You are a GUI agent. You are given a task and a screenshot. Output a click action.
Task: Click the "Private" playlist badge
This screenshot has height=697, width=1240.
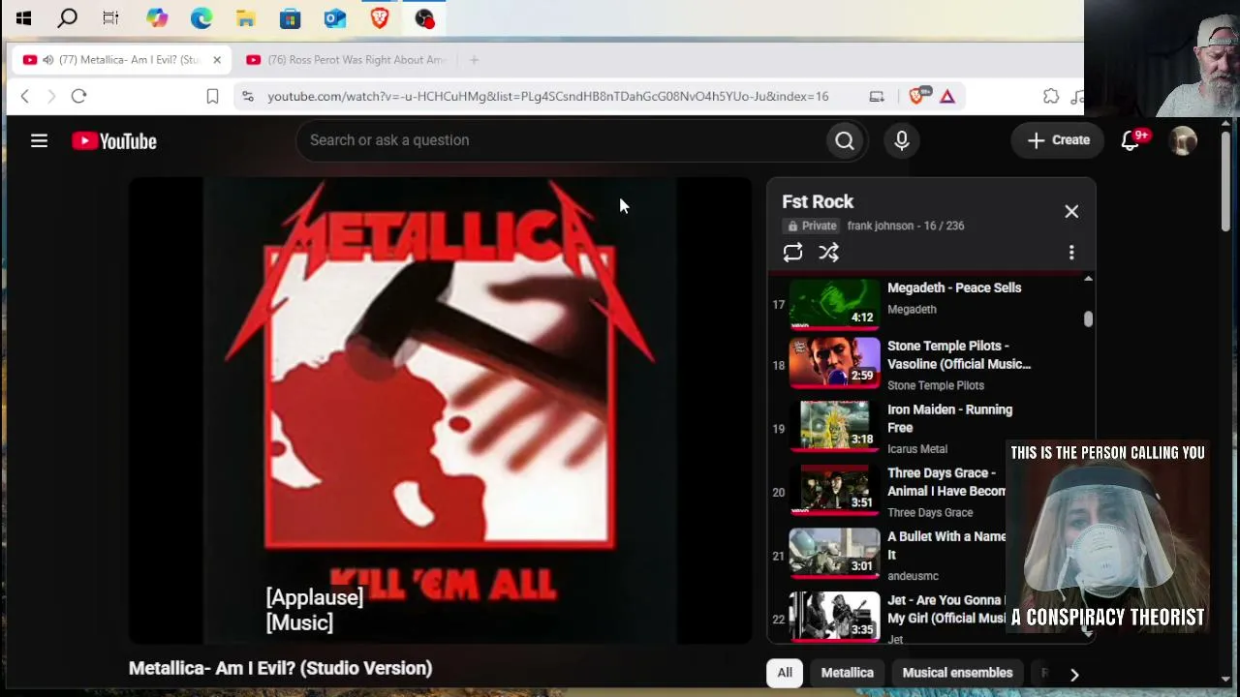tap(812, 226)
